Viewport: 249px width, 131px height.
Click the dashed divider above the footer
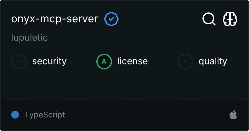(125, 99)
